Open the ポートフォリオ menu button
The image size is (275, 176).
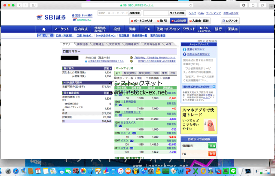(x=142, y=21)
